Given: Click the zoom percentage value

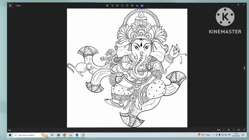Looking at the screenshot, I should 219,130.
